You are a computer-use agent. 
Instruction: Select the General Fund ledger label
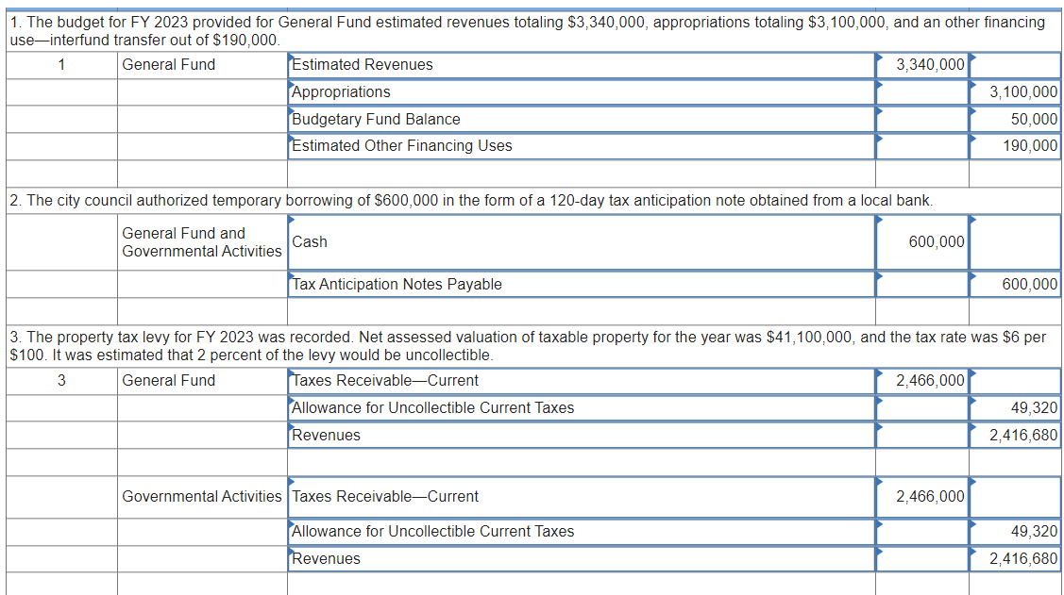click(x=160, y=65)
